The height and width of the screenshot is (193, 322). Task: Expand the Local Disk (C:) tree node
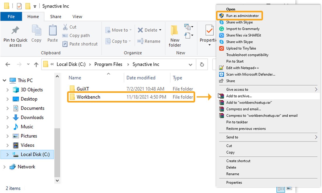pos(8,154)
